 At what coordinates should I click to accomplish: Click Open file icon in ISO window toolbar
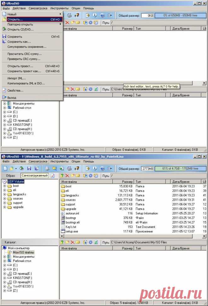click(11, 168)
